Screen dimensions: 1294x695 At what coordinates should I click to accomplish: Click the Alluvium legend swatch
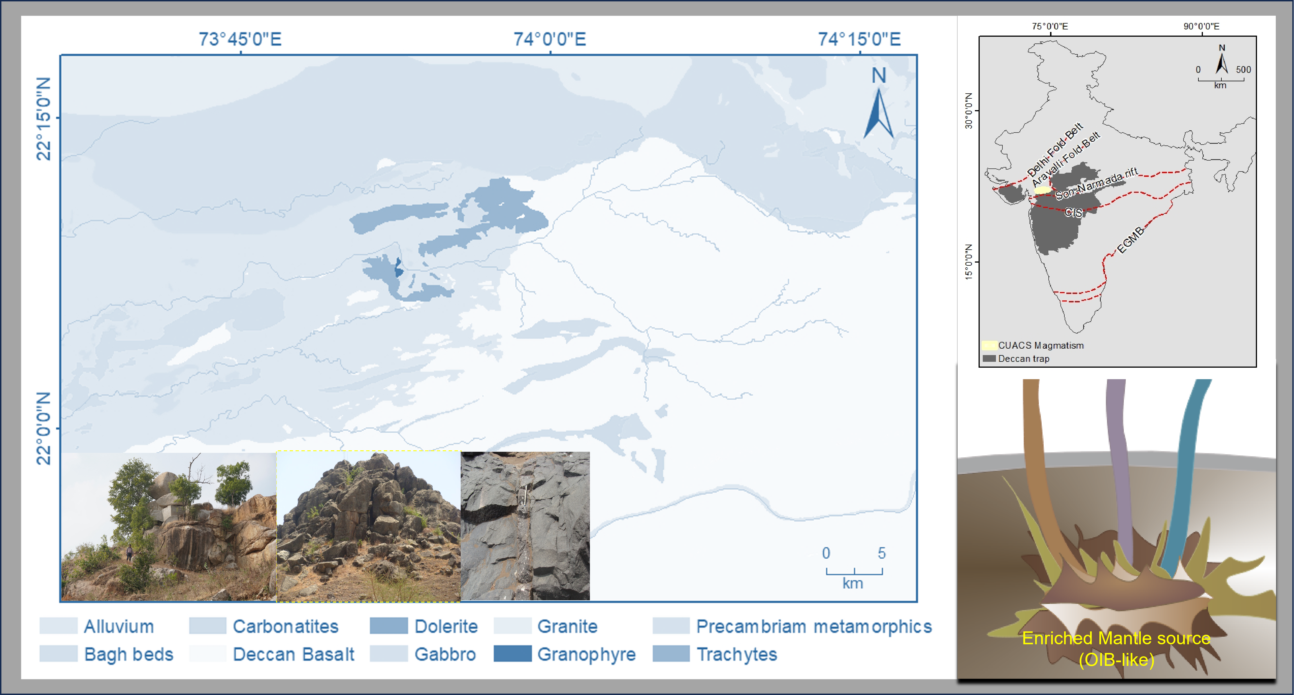(58, 626)
